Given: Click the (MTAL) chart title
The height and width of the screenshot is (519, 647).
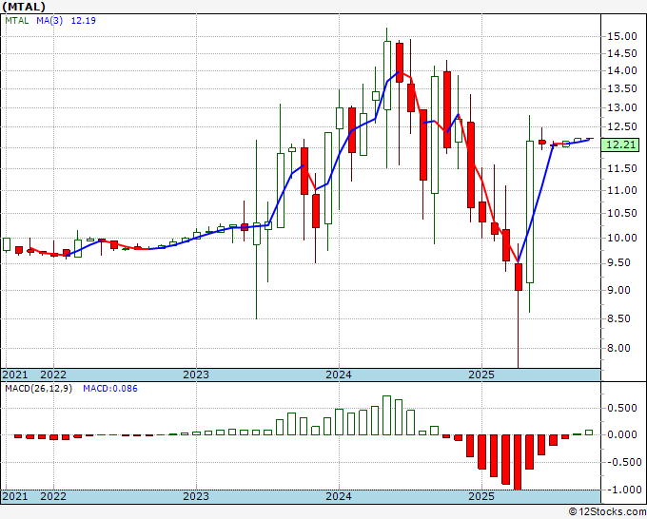Looking at the screenshot, I should (24, 7).
